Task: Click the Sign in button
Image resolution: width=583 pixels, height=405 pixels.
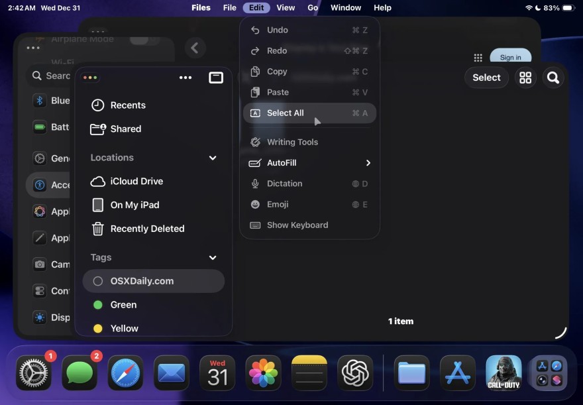Action: 510,57
